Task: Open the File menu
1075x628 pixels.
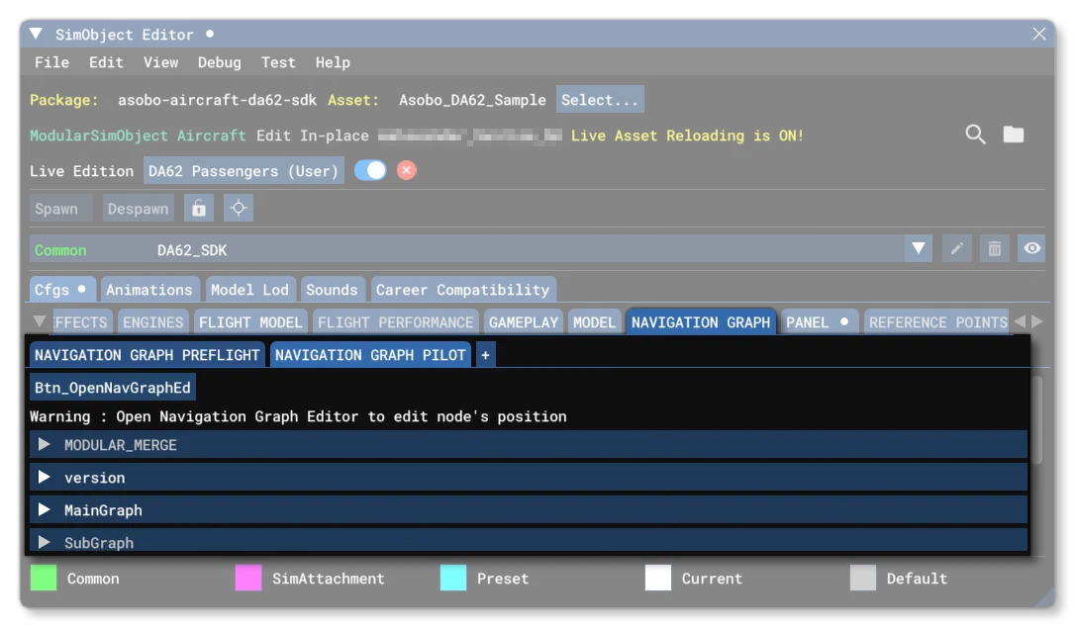Action: tap(52, 62)
